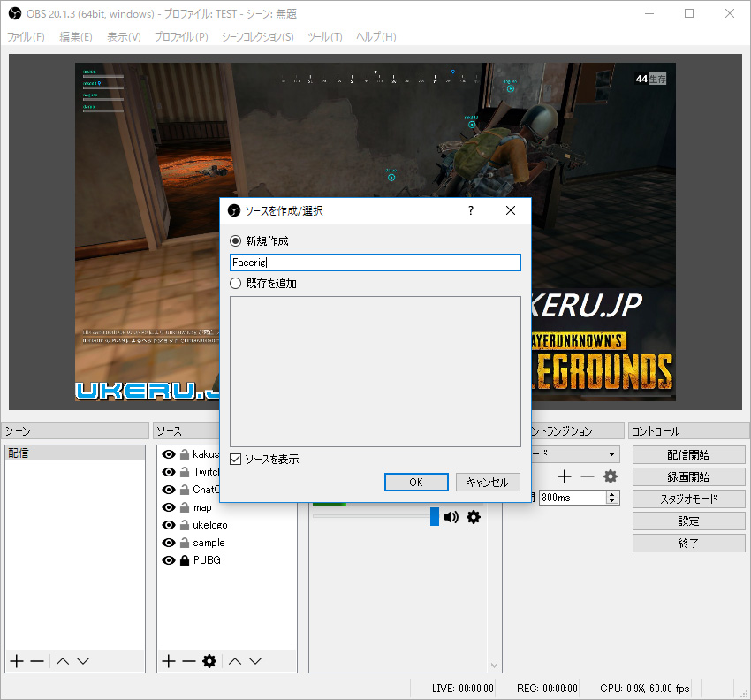Click the blue mixer volume slider handle
This screenshot has width=751, height=700.
tap(435, 516)
